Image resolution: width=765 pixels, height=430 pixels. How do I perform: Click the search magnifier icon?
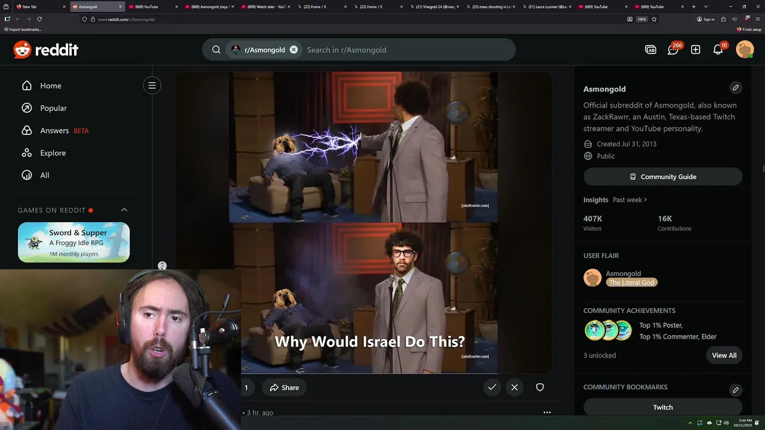click(x=216, y=50)
